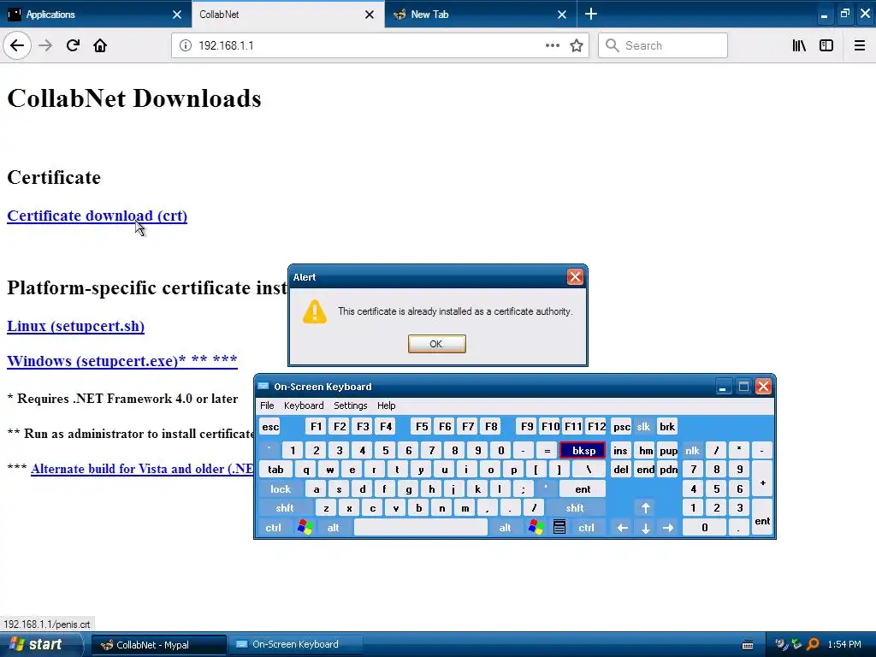Click the tab key
Screen dimensions: 876x657
point(276,470)
